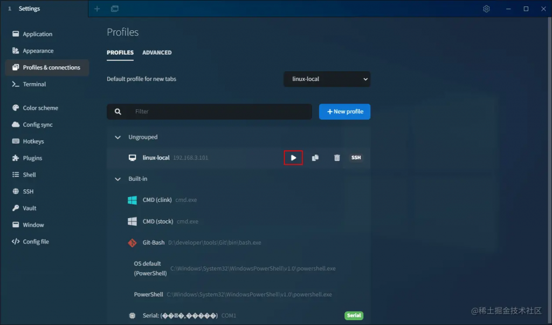Select the PowerShell profile row
This screenshot has width=552, height=325.
click(239, 294)
